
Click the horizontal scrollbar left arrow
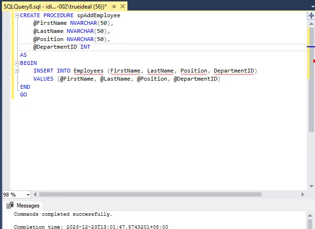click(x=35, y=195)
